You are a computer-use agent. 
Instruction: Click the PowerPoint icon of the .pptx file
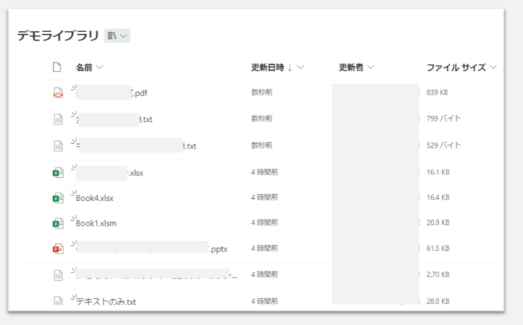point(58,249)
